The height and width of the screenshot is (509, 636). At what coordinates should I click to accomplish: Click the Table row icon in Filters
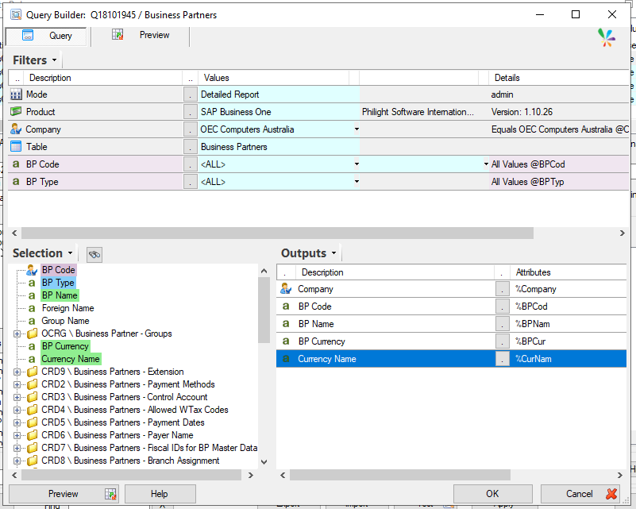[x=16, y=146]
